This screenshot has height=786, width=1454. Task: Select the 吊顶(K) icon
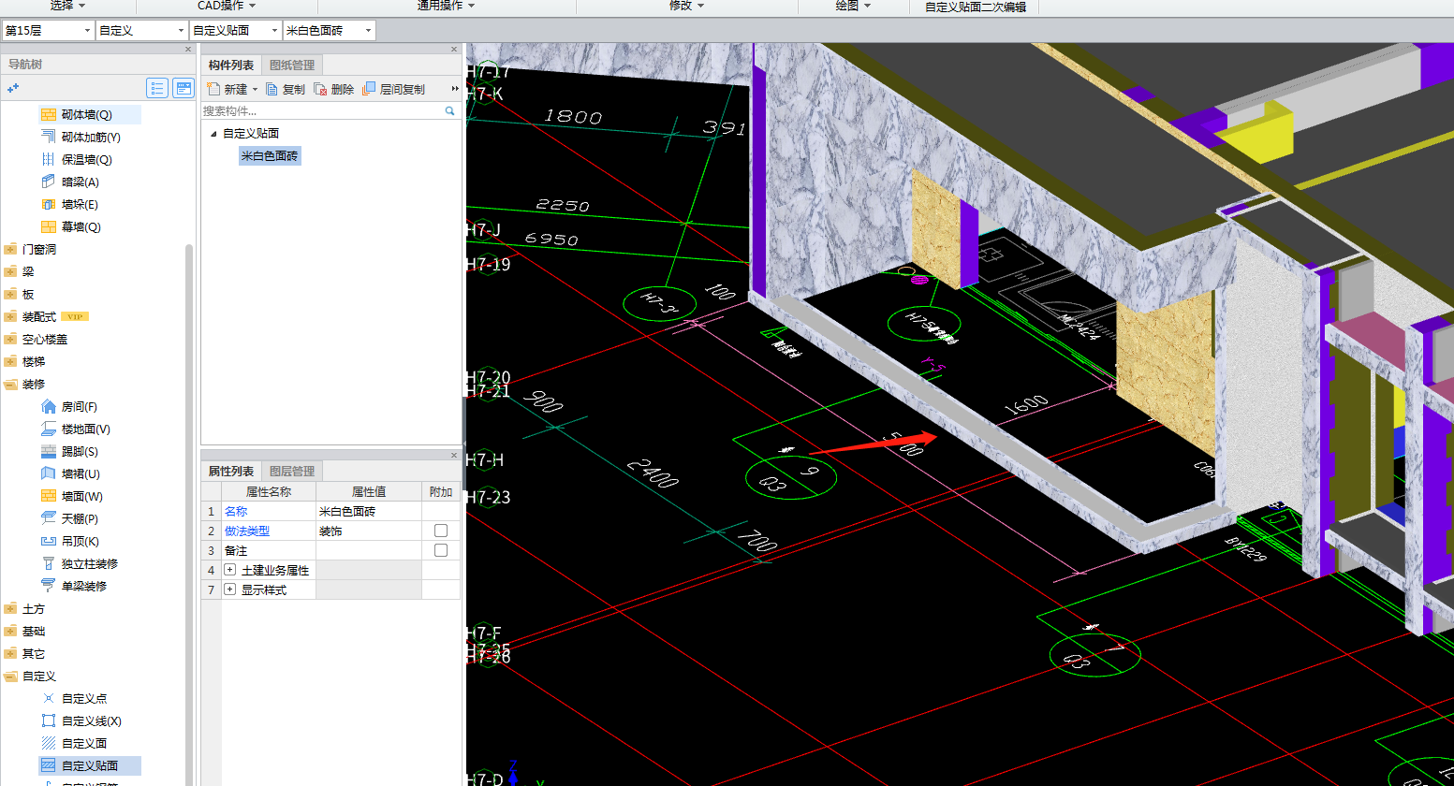point(49,541)
